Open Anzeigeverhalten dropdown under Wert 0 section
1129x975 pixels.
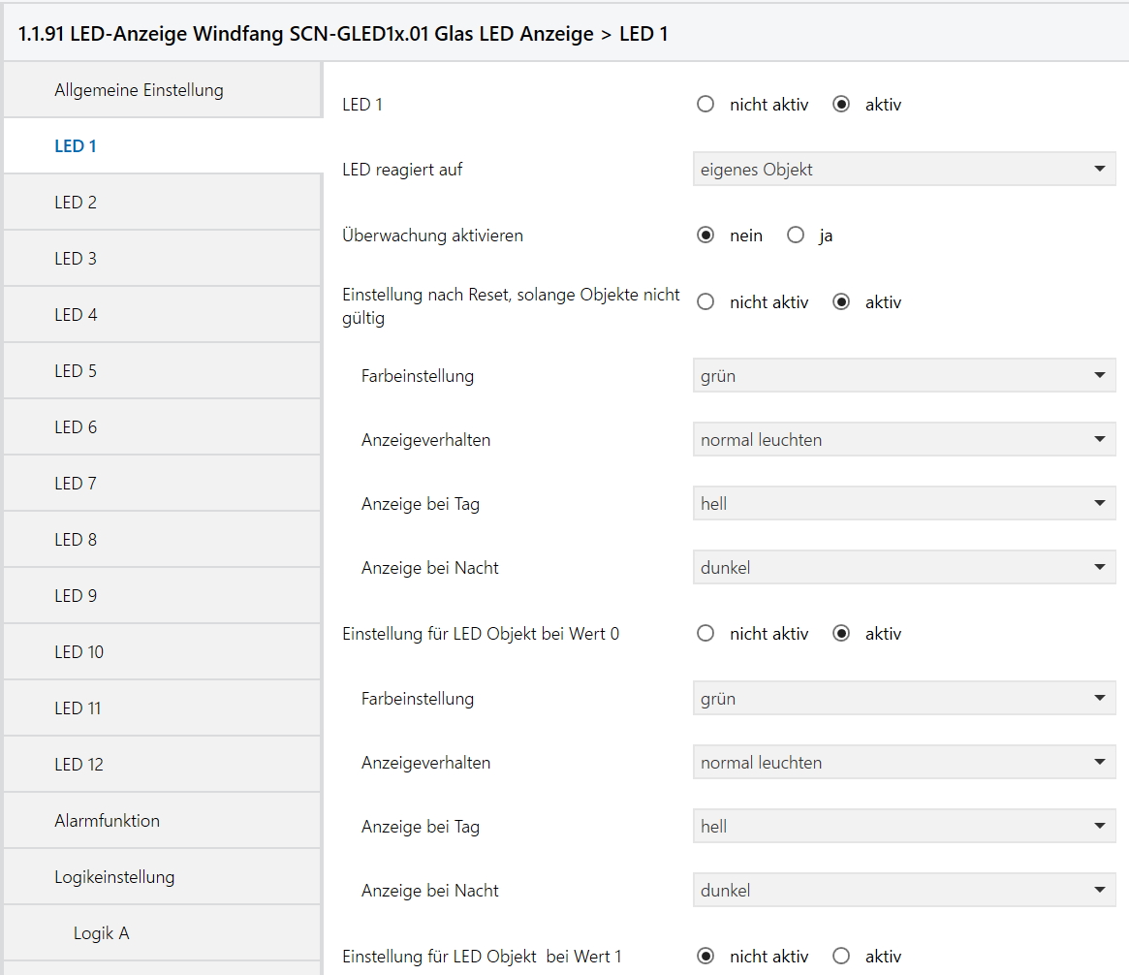coord(904,763)
